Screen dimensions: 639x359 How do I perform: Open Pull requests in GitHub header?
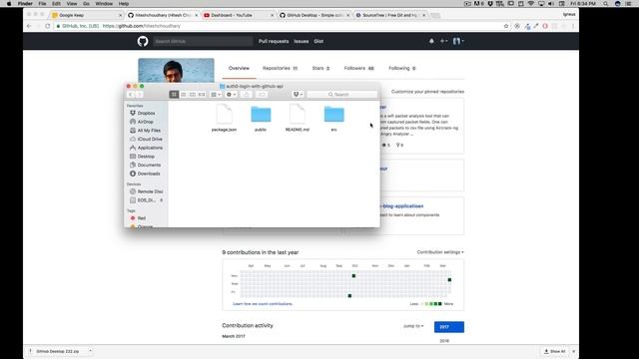pyautogui.click(x=274, y=41)
